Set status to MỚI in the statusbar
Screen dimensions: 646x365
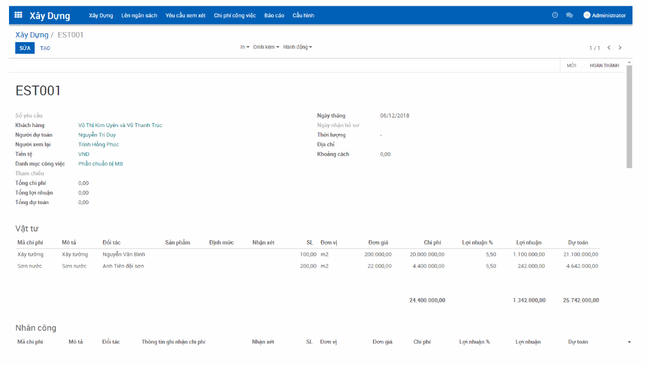click(572, 65)
